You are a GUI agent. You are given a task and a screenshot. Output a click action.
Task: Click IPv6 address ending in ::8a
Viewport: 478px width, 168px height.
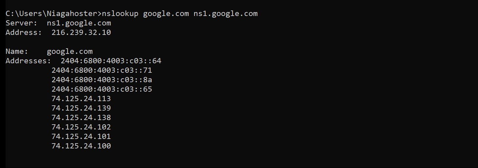pos(102,80)
